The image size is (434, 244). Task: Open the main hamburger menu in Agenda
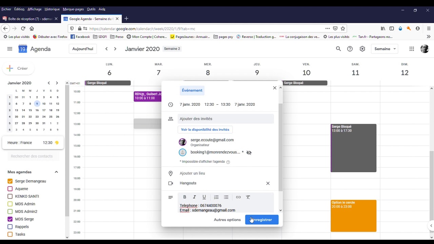pyautogui.click(x=9, y=49)
